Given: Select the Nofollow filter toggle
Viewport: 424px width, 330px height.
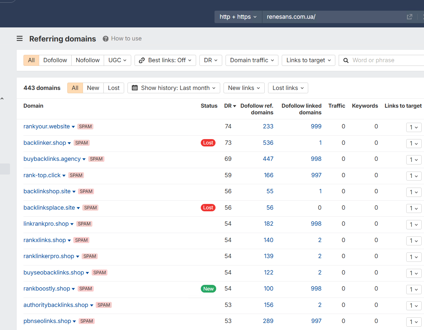Looking at the screenshot, I should (88, 60).
